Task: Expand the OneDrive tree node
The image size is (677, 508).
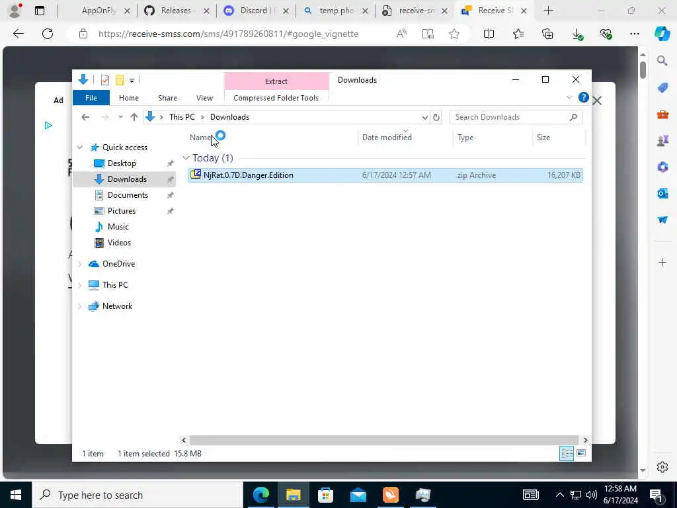Action: pyautogui.click(x=80, y=264)
